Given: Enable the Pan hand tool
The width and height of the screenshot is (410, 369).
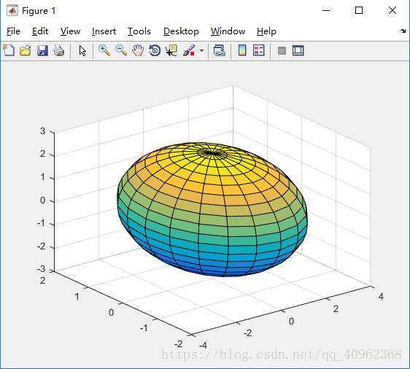Looking at the screenshot, I should pos(138,50).
